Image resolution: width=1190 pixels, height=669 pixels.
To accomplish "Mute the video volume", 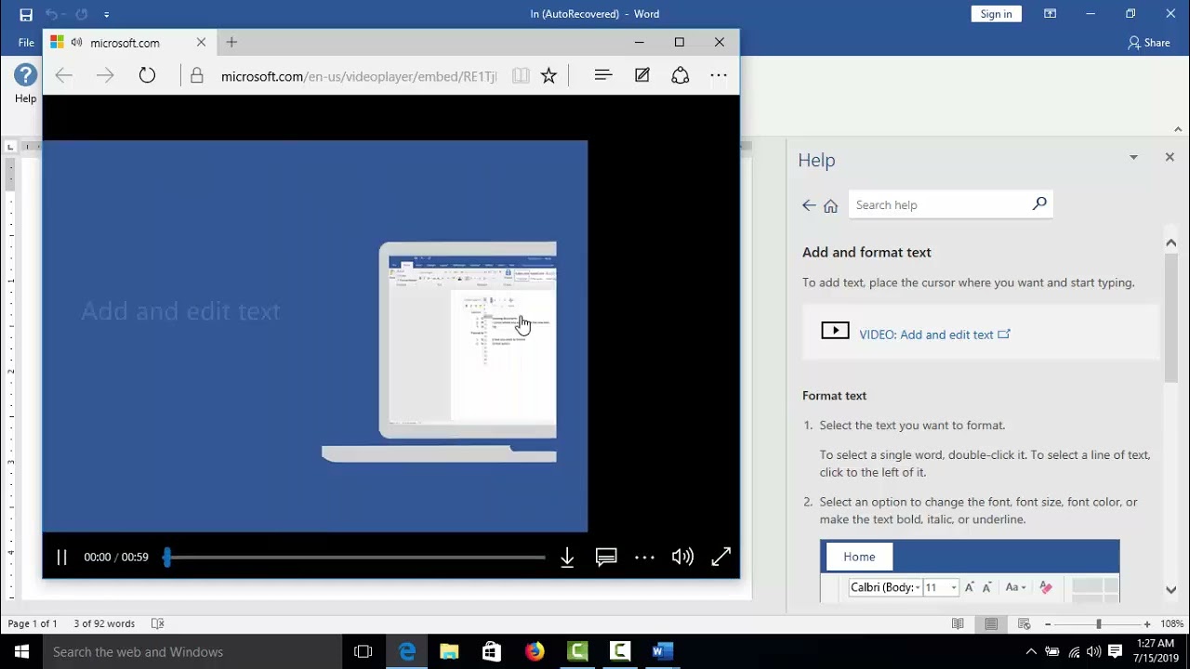I will (682, 557).
